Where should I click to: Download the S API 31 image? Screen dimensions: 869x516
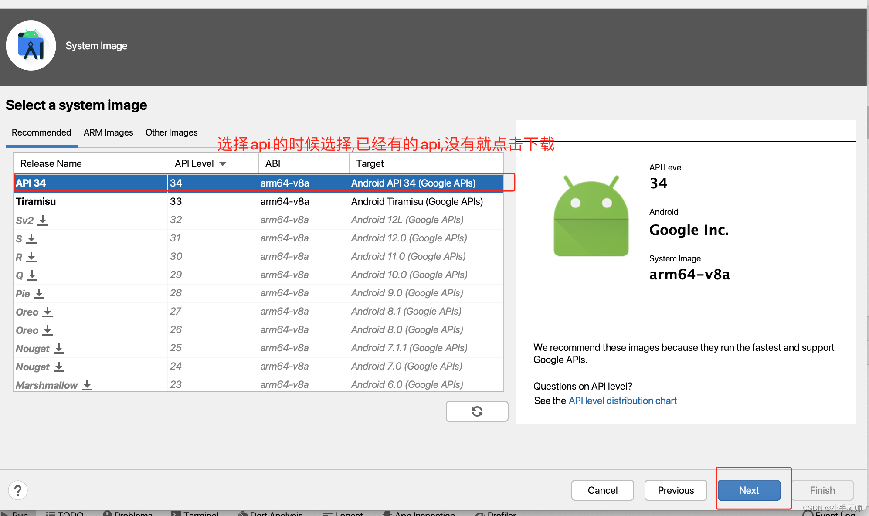coord(31,239)
